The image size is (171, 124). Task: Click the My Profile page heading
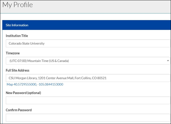tap(17, 5)
